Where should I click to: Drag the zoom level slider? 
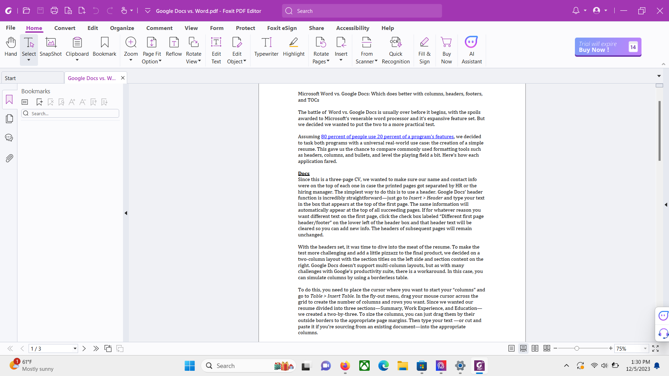coord(576,348)
